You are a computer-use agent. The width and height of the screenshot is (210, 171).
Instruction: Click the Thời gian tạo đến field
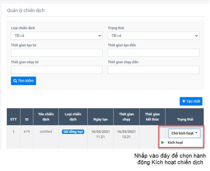(153, 53)
